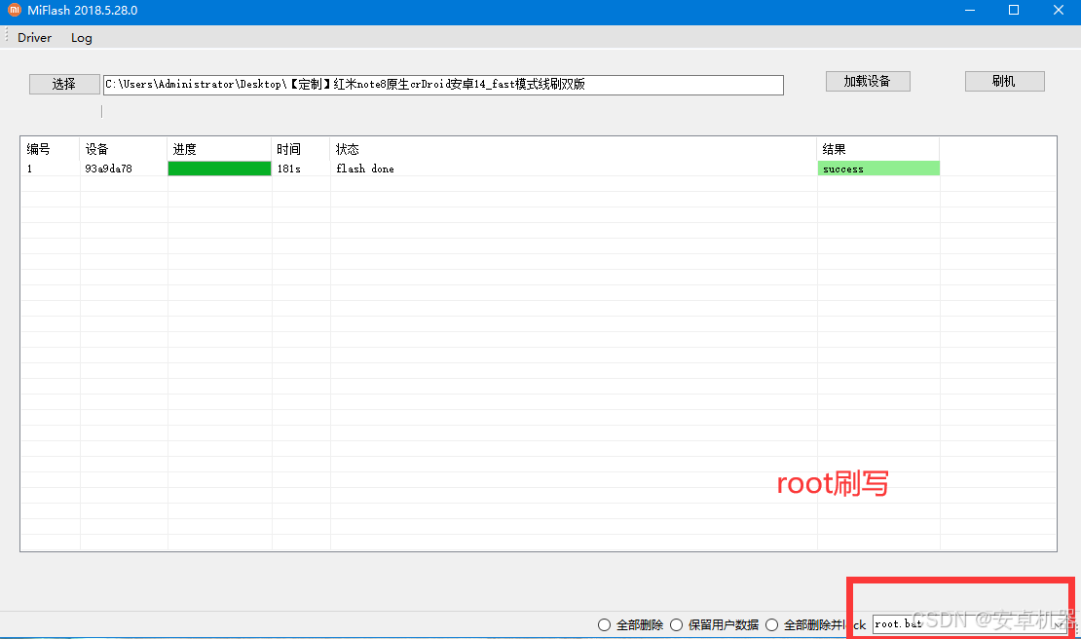
Task: Click row number 1 in device list
Action: click(x=29, y=169)
